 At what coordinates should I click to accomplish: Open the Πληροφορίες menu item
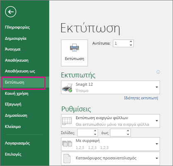click(x=17, y=27)
